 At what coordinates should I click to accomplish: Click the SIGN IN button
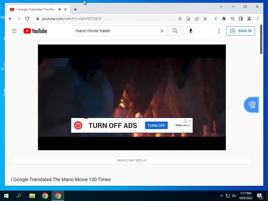click(241, 31)
